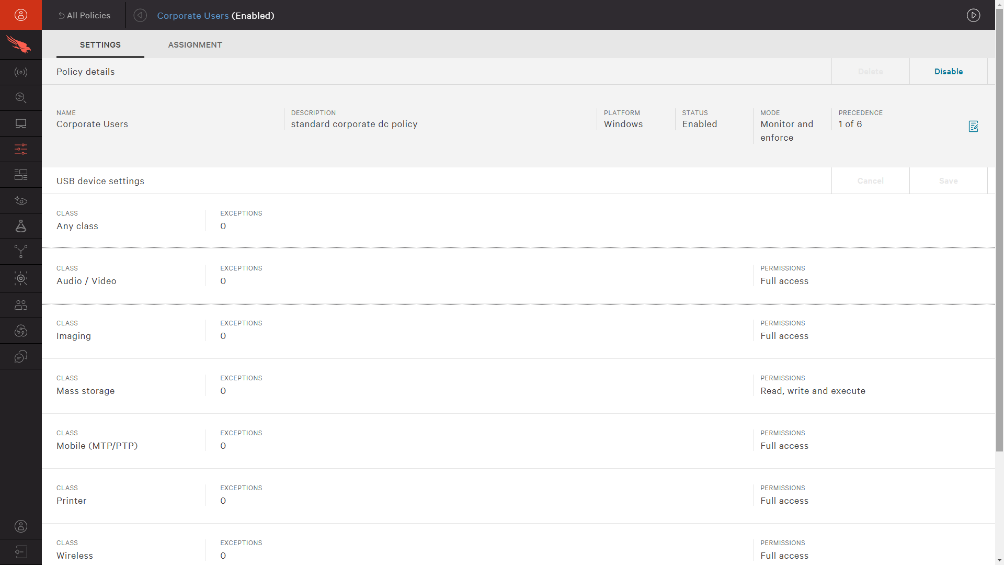Expand the Any class exceptions count
The height and width of the screenshot is (565, 1004).
[x=223, y=227]
